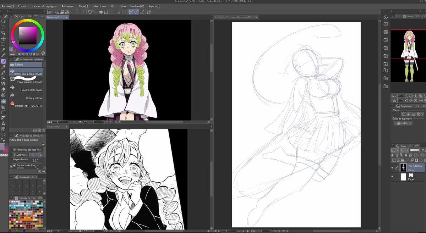Select the 'Referir solo a capa editada' sub tool
This screenshot has width=426, height=233.
point(27,72)
